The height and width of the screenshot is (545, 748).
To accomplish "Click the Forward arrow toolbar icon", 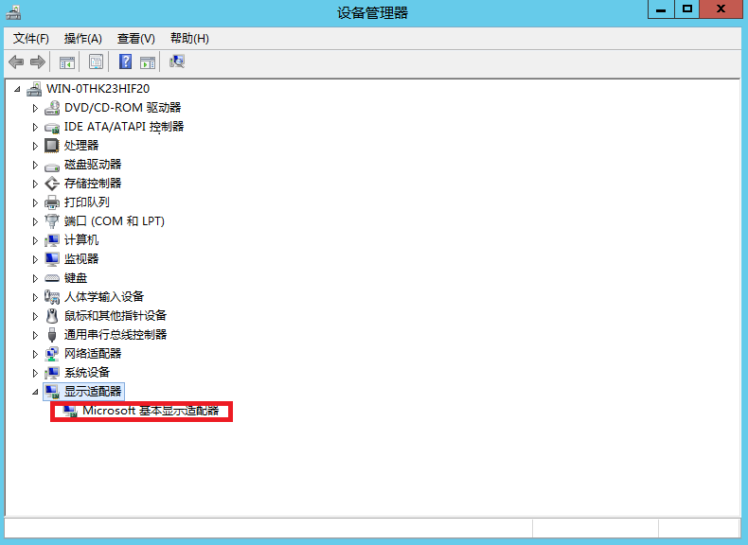I will click(x=37, y=62).
